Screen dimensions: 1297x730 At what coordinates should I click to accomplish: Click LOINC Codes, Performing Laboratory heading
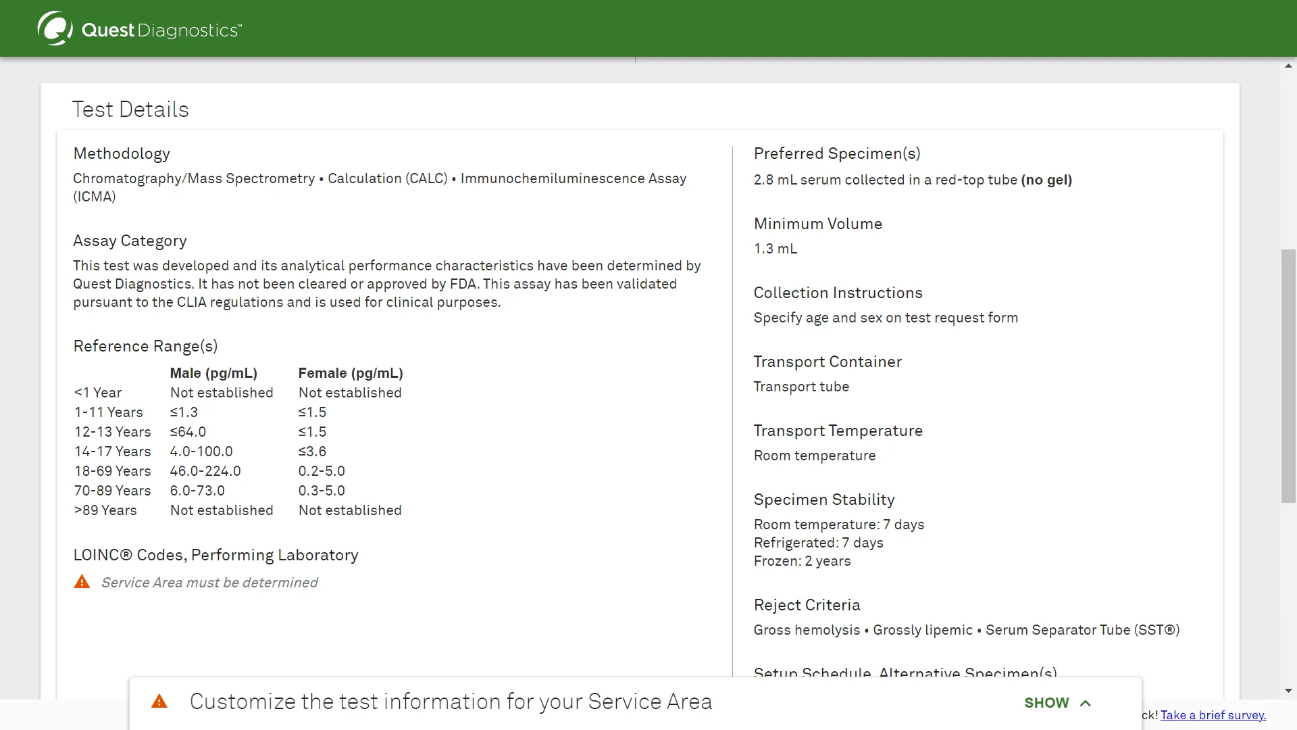(215, 555)
